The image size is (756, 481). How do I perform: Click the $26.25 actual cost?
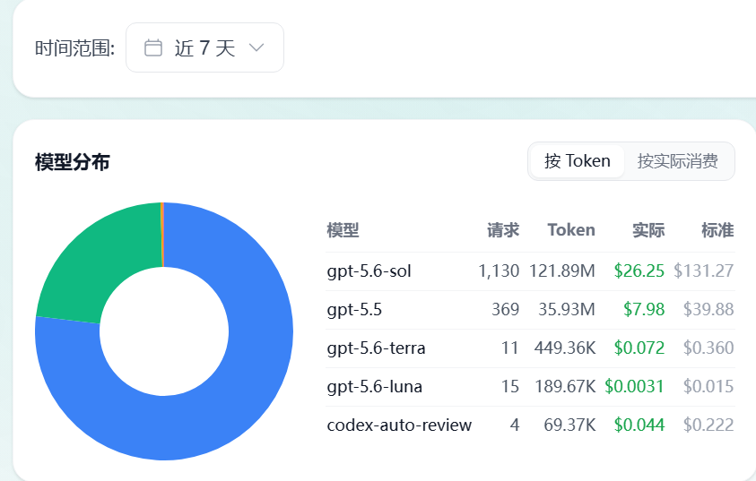point(639,271)
